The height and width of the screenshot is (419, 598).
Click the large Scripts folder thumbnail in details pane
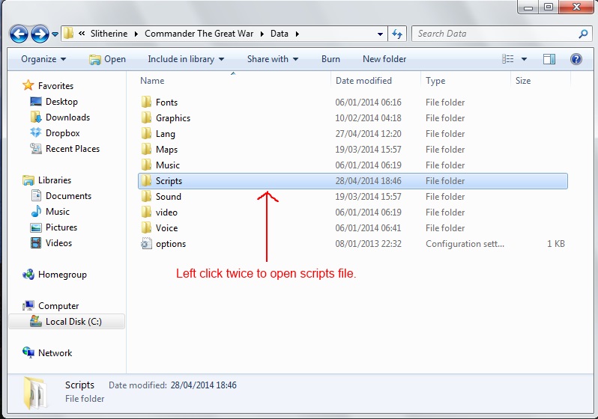[35, 393]
